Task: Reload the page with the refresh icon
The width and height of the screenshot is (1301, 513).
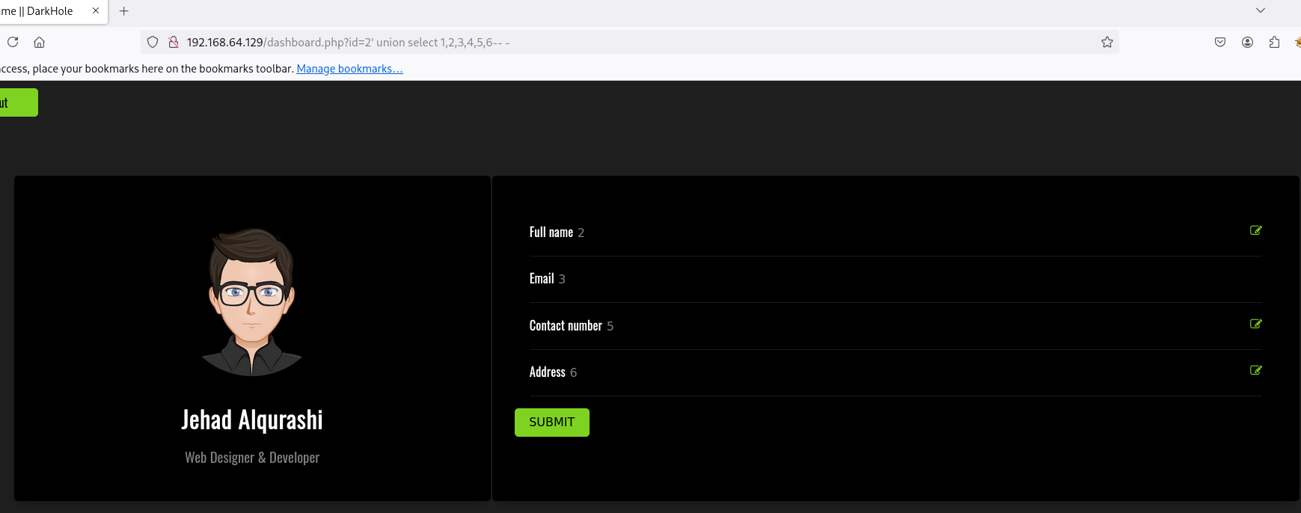Action: 13,42
